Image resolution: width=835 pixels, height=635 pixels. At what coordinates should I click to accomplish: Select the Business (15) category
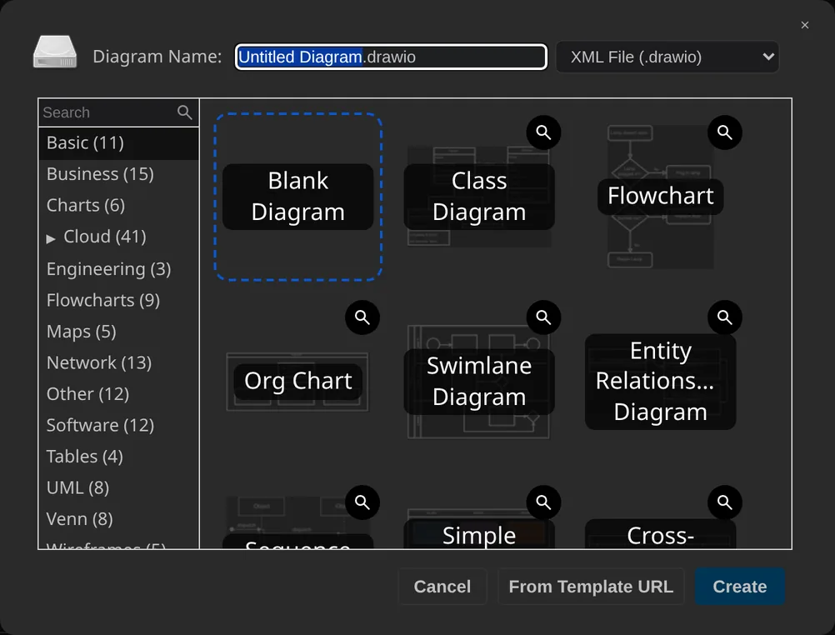click(118, 174)
